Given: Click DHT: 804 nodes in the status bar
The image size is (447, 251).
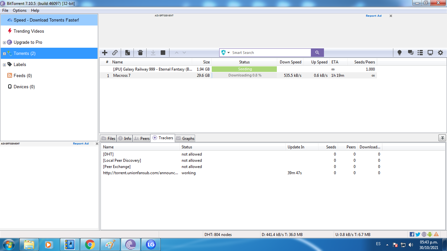Looking at the screenshot, I should pyautogui.click(x=218, y=234).
